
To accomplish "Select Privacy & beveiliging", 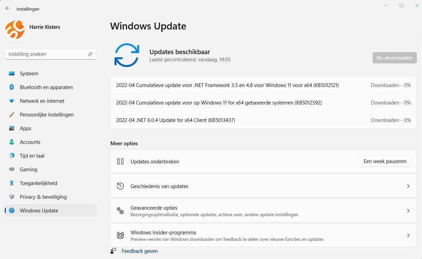I will [x=51, y=197].
